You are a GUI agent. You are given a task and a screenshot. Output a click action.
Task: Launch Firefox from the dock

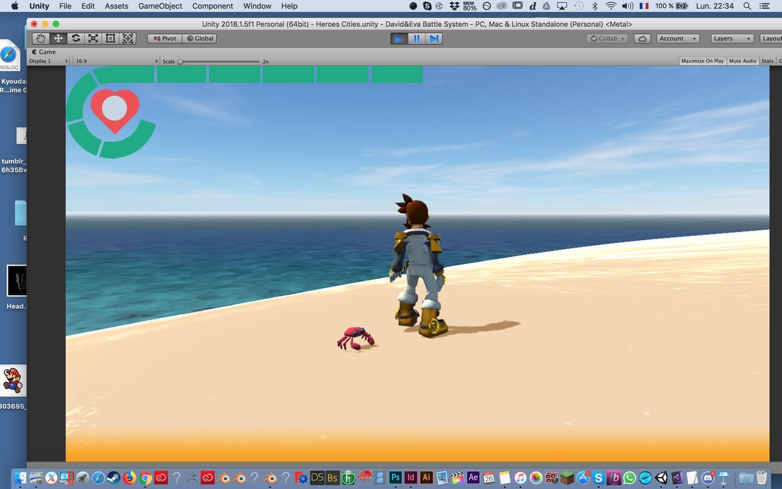click(x=130, y=477)
